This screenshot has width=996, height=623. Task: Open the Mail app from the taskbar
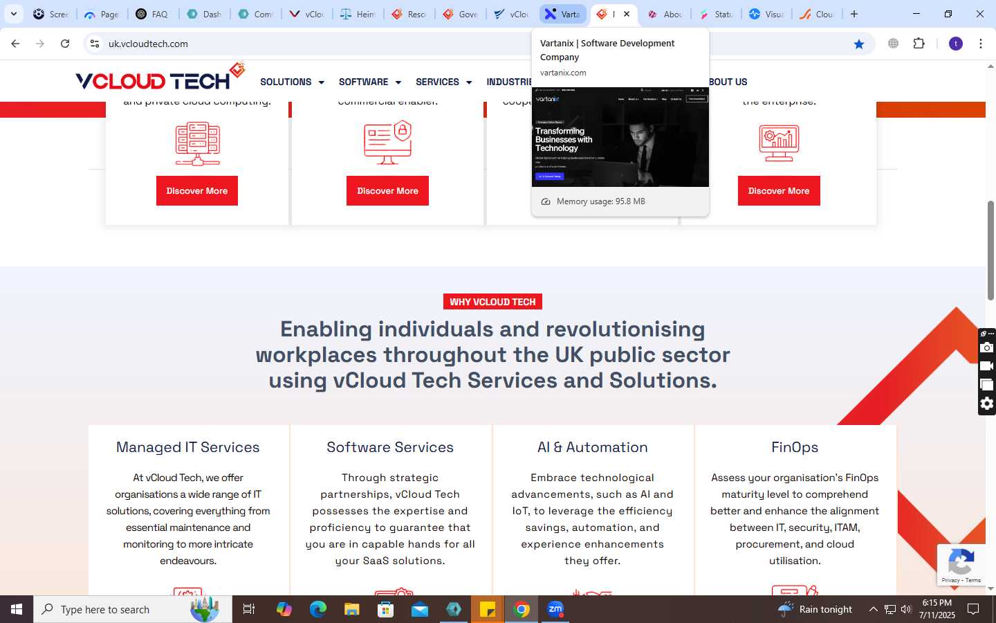[x=420, y=609]
